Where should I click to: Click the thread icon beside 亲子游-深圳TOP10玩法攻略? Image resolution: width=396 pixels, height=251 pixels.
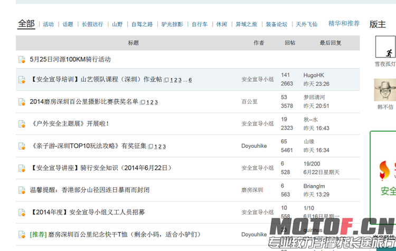(22, 146)
